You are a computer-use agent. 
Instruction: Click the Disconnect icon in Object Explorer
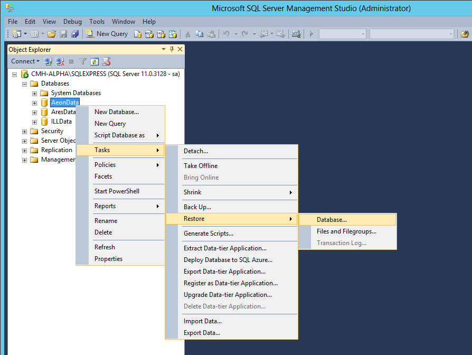[60, 61]
